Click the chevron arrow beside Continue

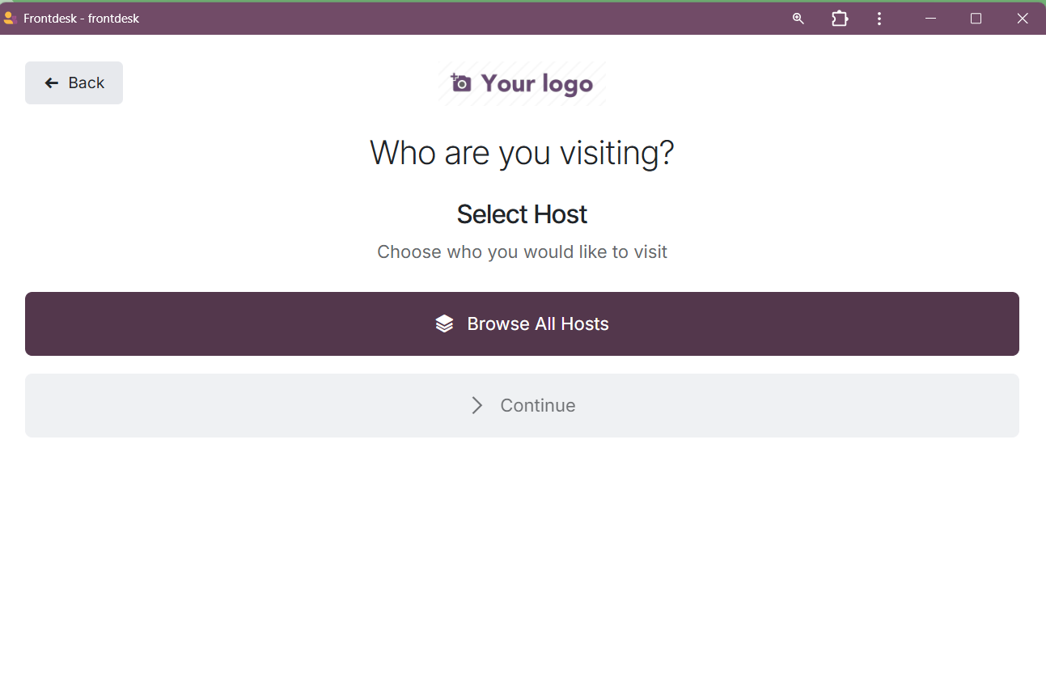(x=477, y=405)
